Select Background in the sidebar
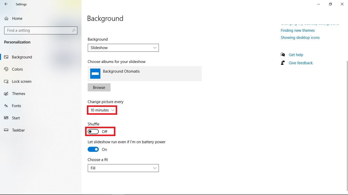The height and width of the screenshot is (195, 348). (x=22, y=57)
